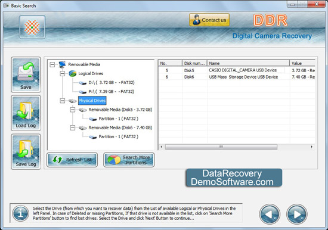Click the Refresh List button
Screen dimensions: 328x230
tap(72, 160)
